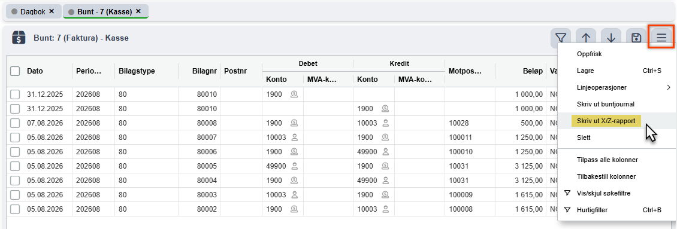Close the Dagbok tab
The width and height of the screenshot is (677, 229).
(x=52, y=11)
